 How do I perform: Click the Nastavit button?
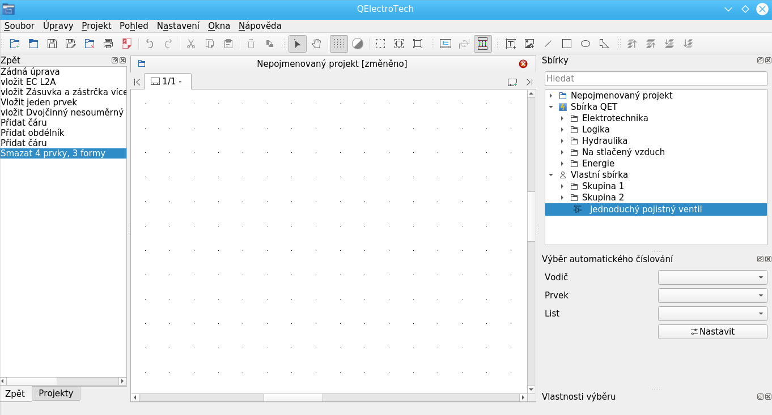pyautogui.click(x=712, y=332)
